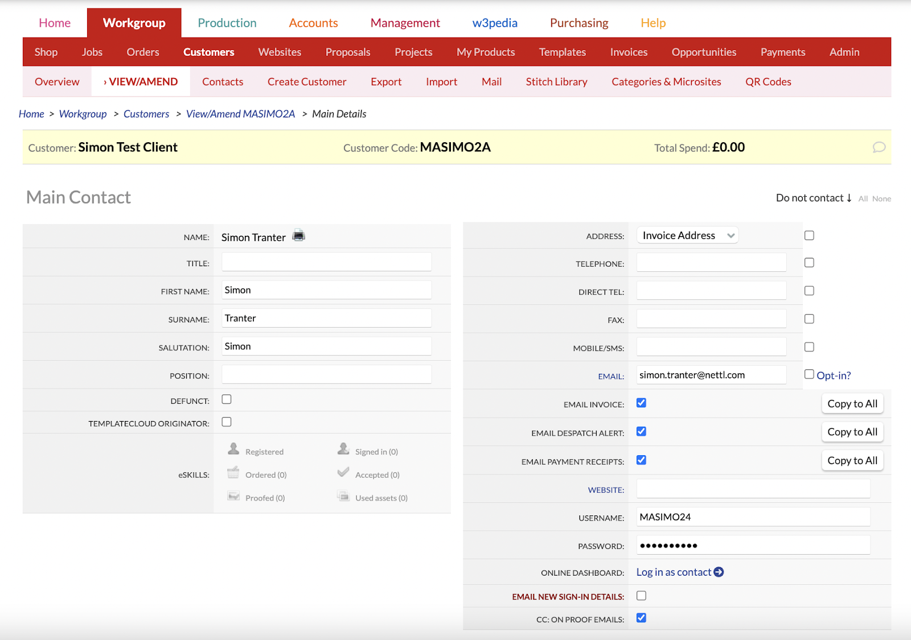Select Shop in the red menu bar
This screenshot has height=640, width=911.
(x=46, y=52)
